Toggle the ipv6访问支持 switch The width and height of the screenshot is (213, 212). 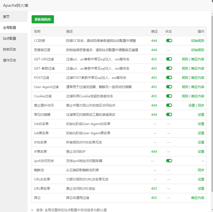(169, 161)
